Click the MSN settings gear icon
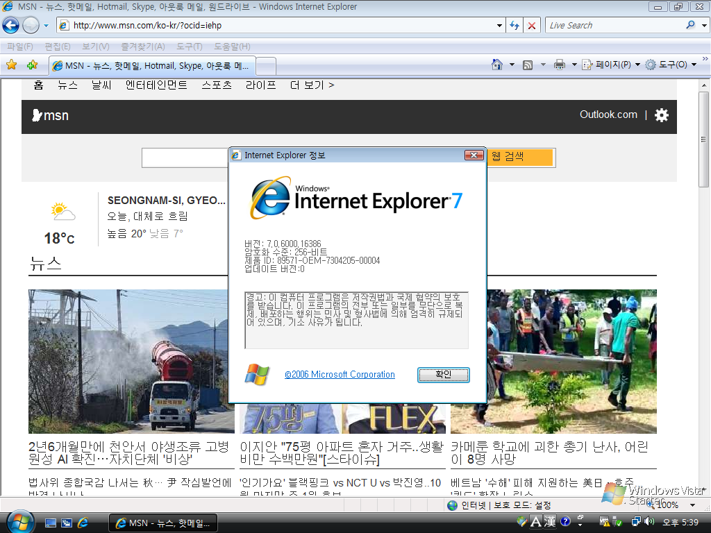 (662, 115)
